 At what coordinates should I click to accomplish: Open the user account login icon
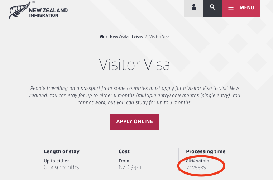point(194,7)
